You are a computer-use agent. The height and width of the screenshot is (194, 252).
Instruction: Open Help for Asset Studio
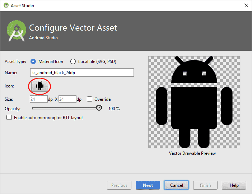pyautogui.click(x=234, y=185)
